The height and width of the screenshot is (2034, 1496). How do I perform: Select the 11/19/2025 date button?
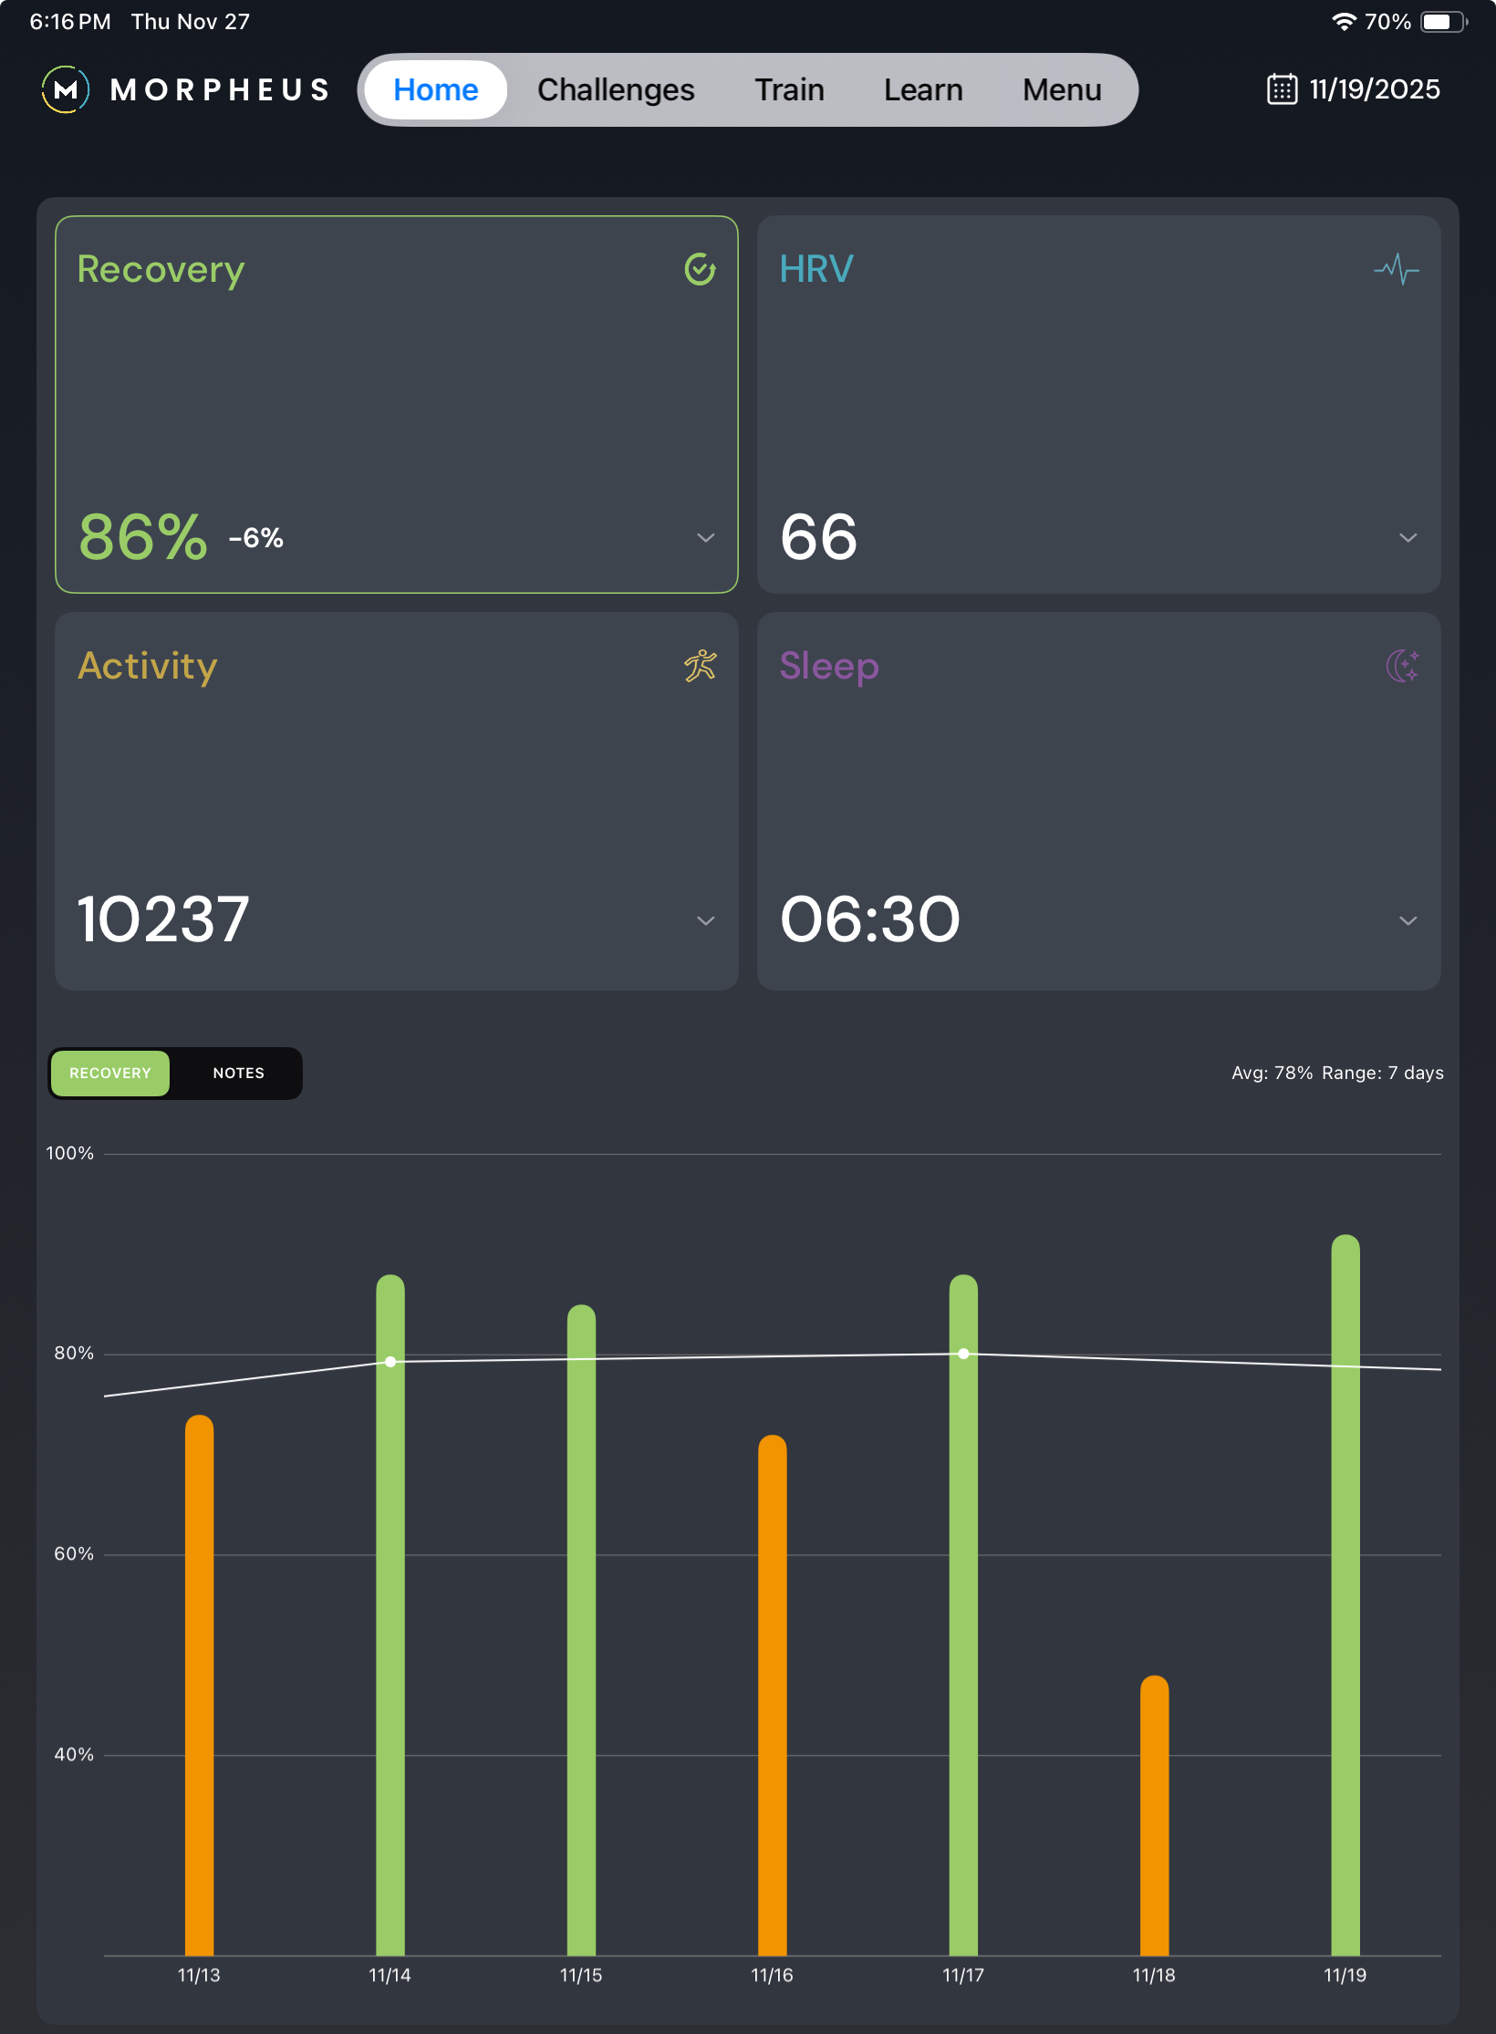pyautogui.click(x=1374, y=89)
